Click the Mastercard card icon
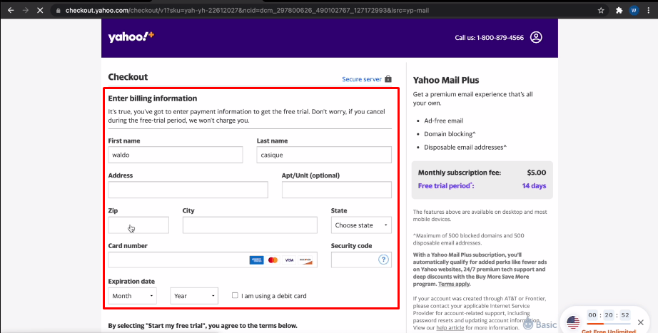This screenshot has height=333, width=658. tap(273, 260)
